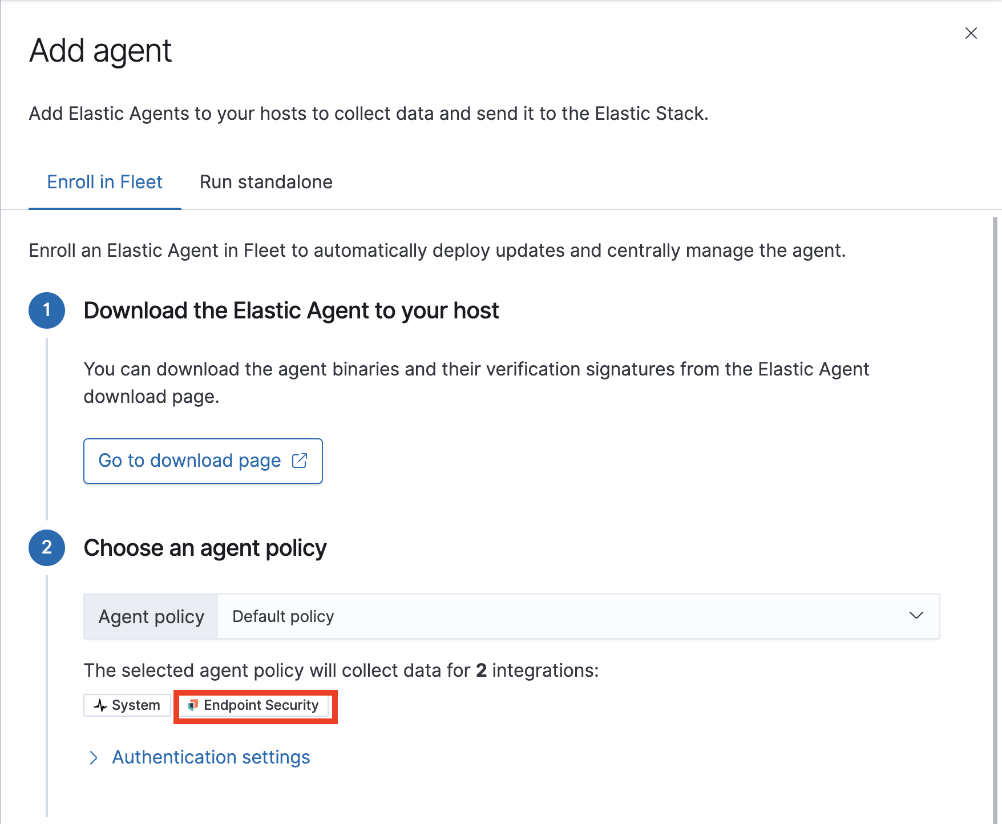Click the Endpoint Security shield icon
The height and width of the screenshot is (824, 1002).
coord(193,705)
